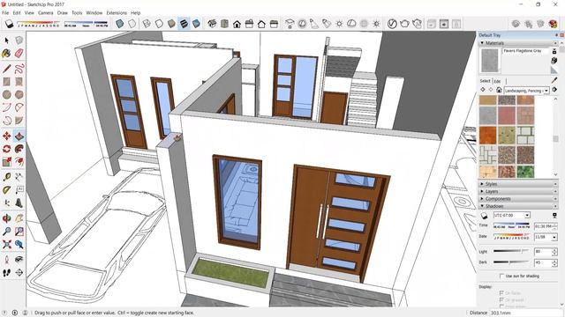The height and width of the screenshot is (317, 565).
Task: Switch to the Edit tab in Materials
Action: 497,81
